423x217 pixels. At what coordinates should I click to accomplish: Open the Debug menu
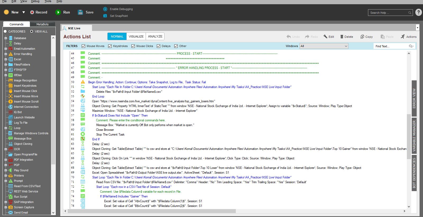pyautogui.click(x=35, y=1)
